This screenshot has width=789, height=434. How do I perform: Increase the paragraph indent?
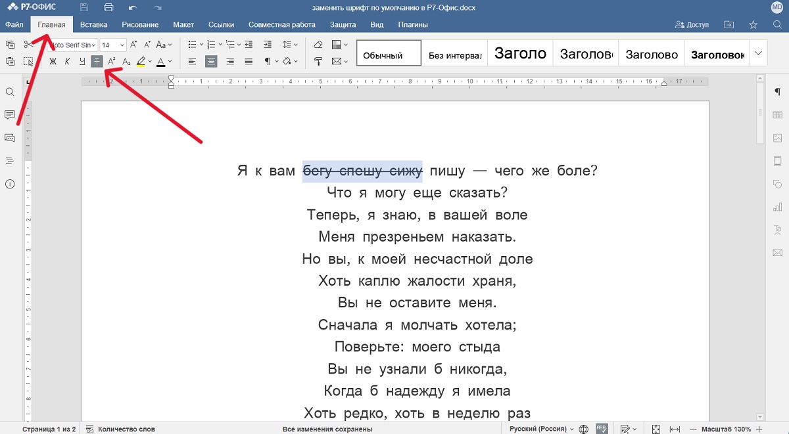pyautogui.click(x=268, y=45)
